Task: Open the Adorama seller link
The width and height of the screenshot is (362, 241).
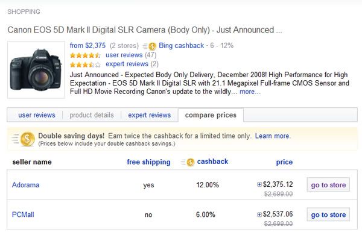Action: point(26,185)
